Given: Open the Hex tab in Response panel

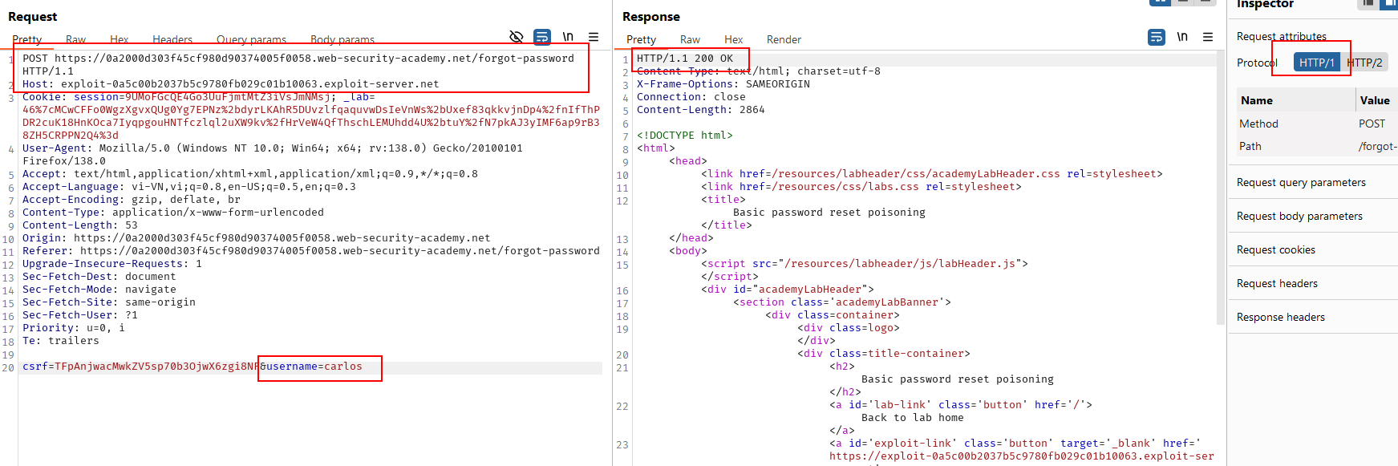Looking at the screenshot, I should tap(733, 39).
